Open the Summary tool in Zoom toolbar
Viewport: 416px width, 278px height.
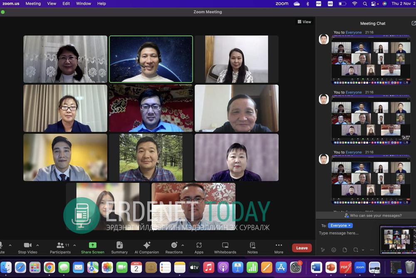119,248
